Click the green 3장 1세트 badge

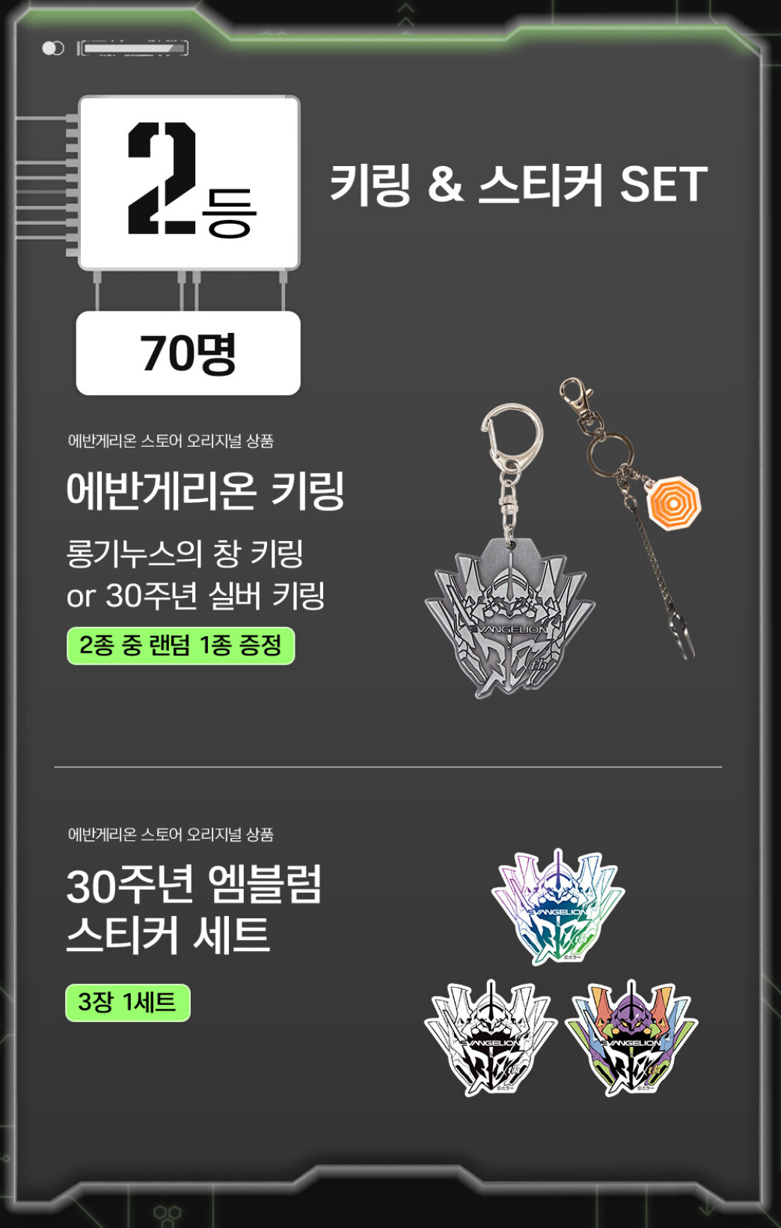(128, 1002)
